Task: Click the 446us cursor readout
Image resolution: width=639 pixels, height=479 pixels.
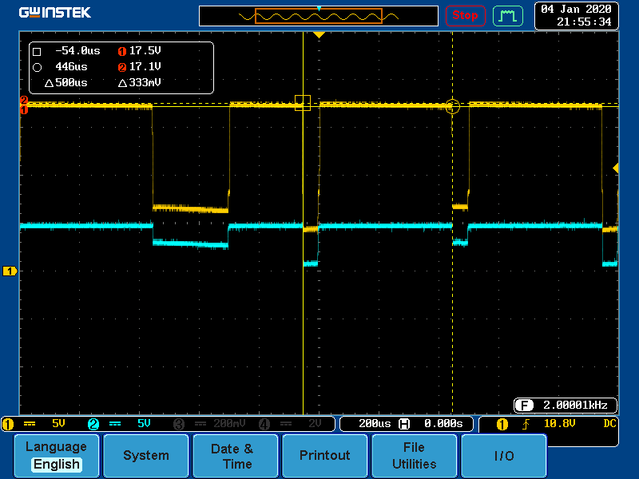Action: click(71, 66)
